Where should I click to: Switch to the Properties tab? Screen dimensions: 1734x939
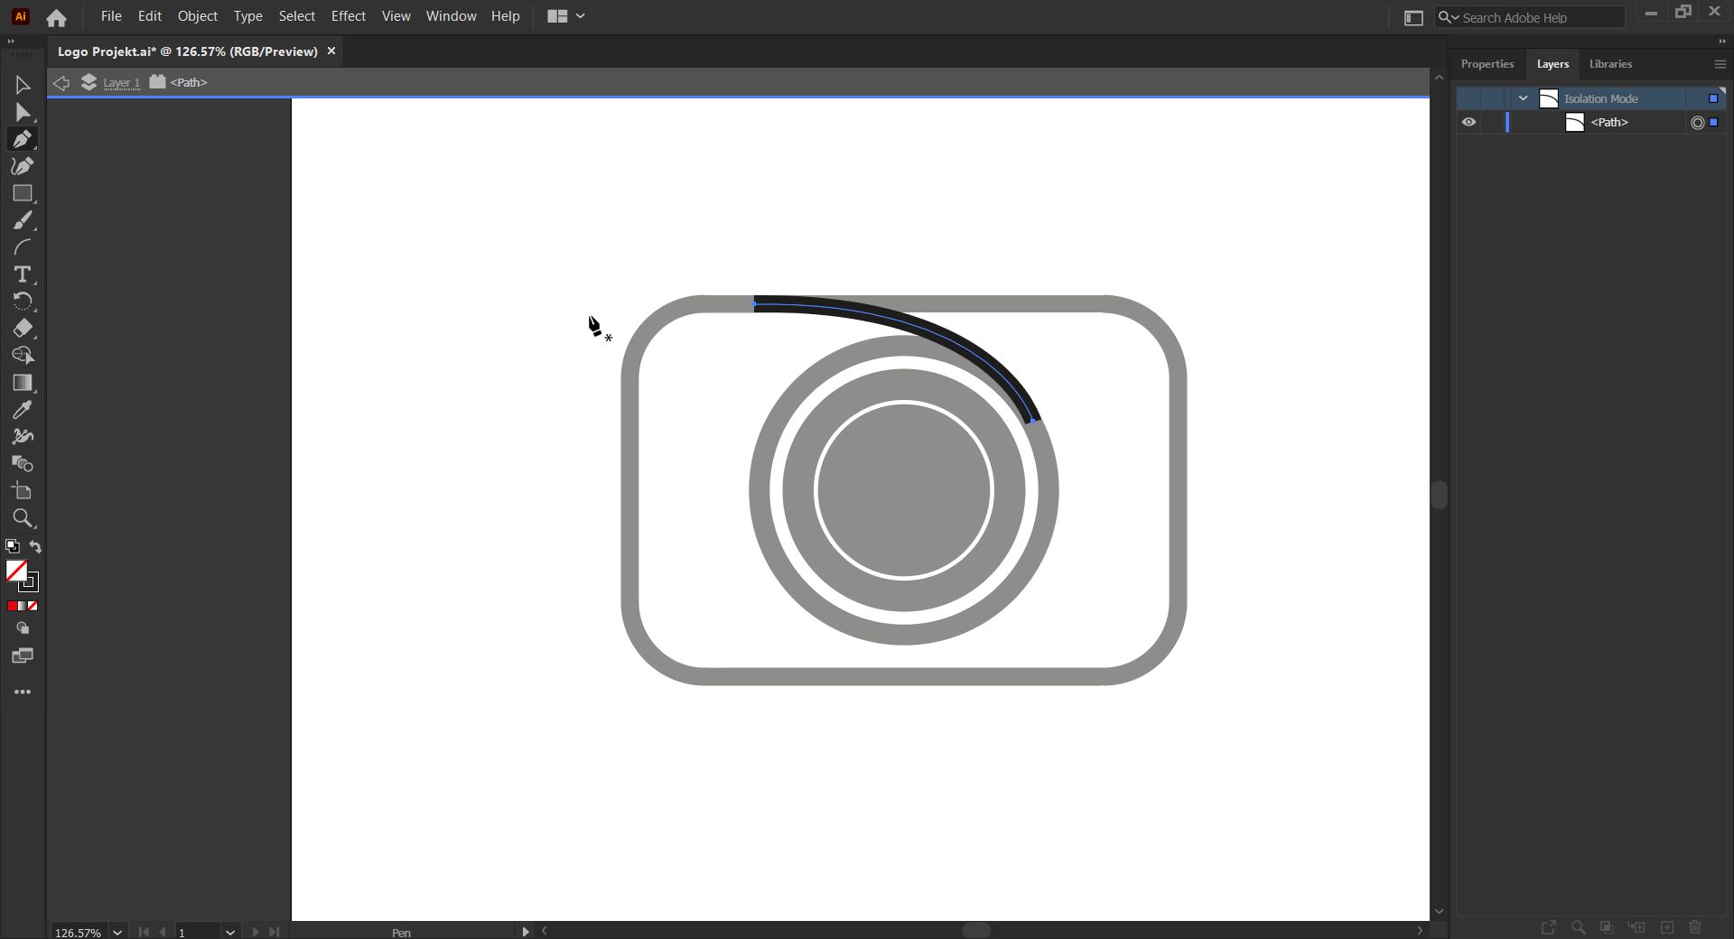(1487, 64)
